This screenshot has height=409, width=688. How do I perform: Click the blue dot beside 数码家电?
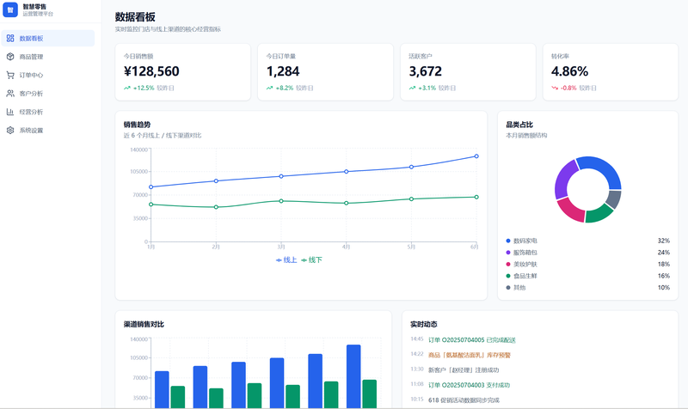[508, 241]
